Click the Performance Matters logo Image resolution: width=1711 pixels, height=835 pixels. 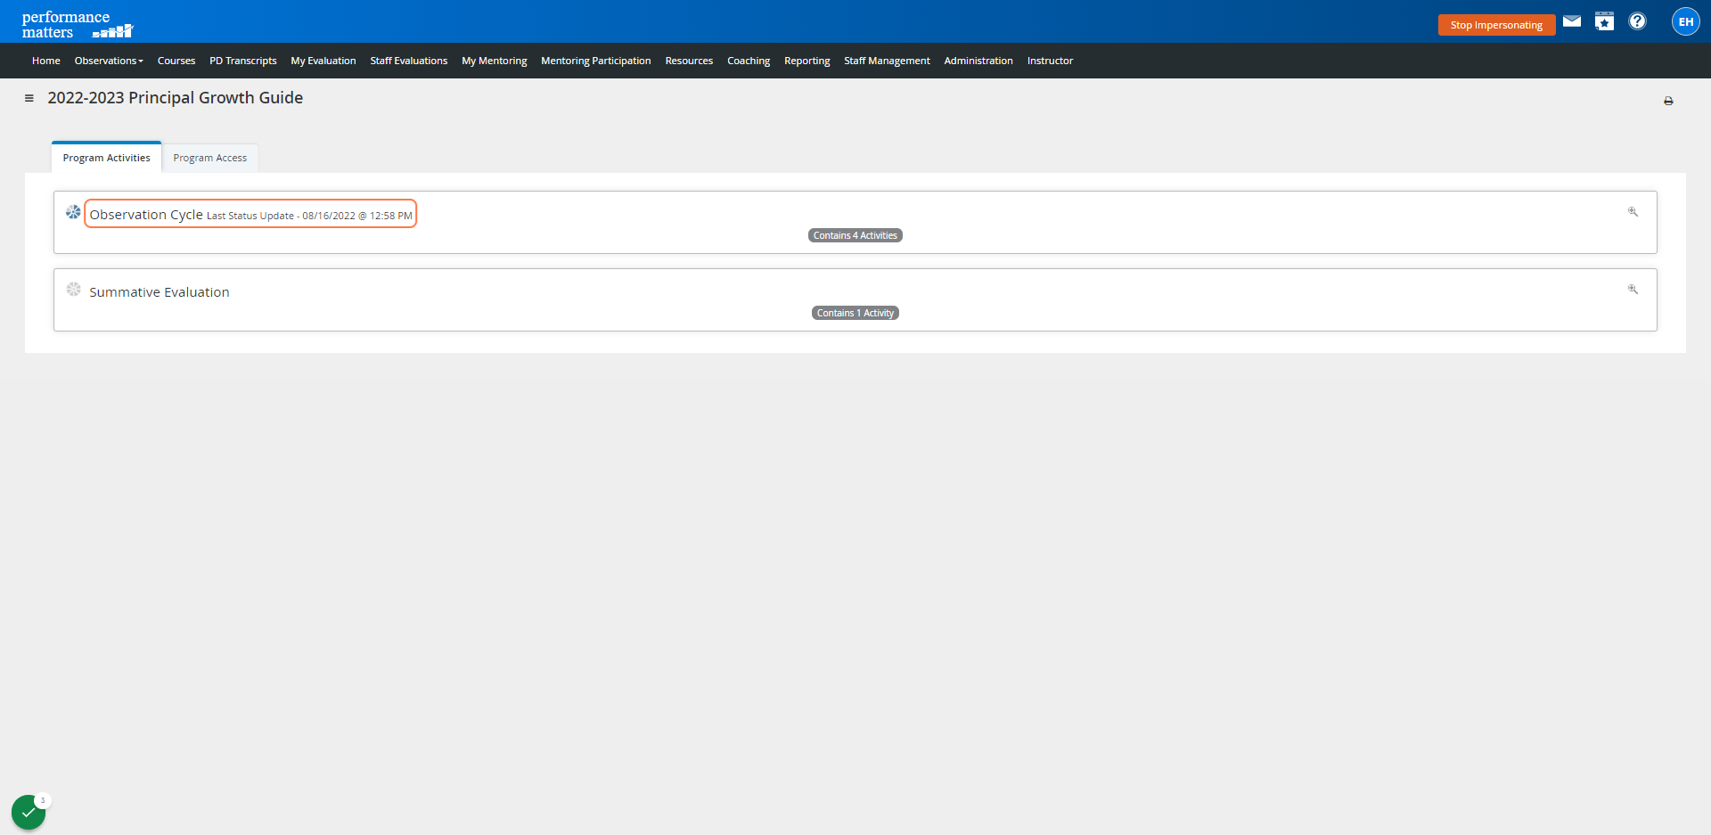coord(78,24)
